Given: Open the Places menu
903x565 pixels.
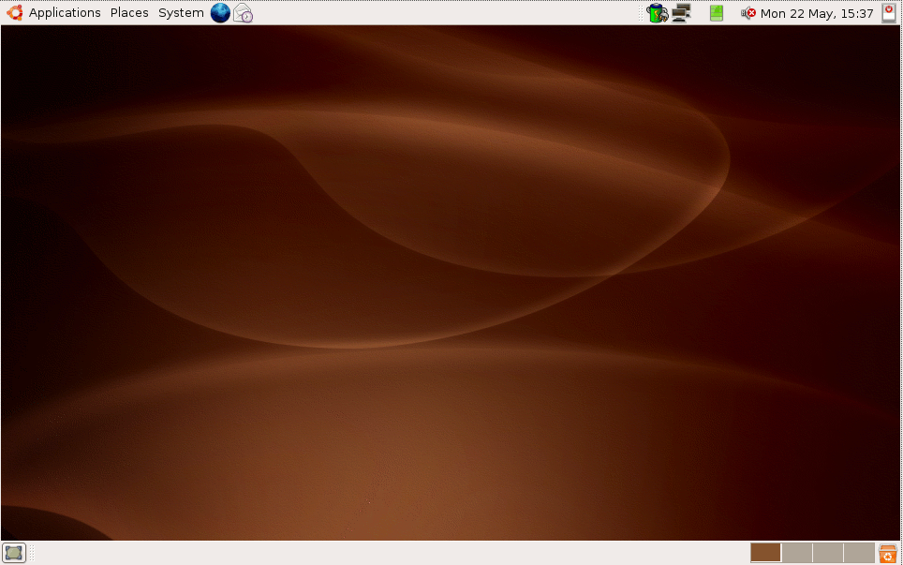Looking at the screenshot, I should (129, 13).
